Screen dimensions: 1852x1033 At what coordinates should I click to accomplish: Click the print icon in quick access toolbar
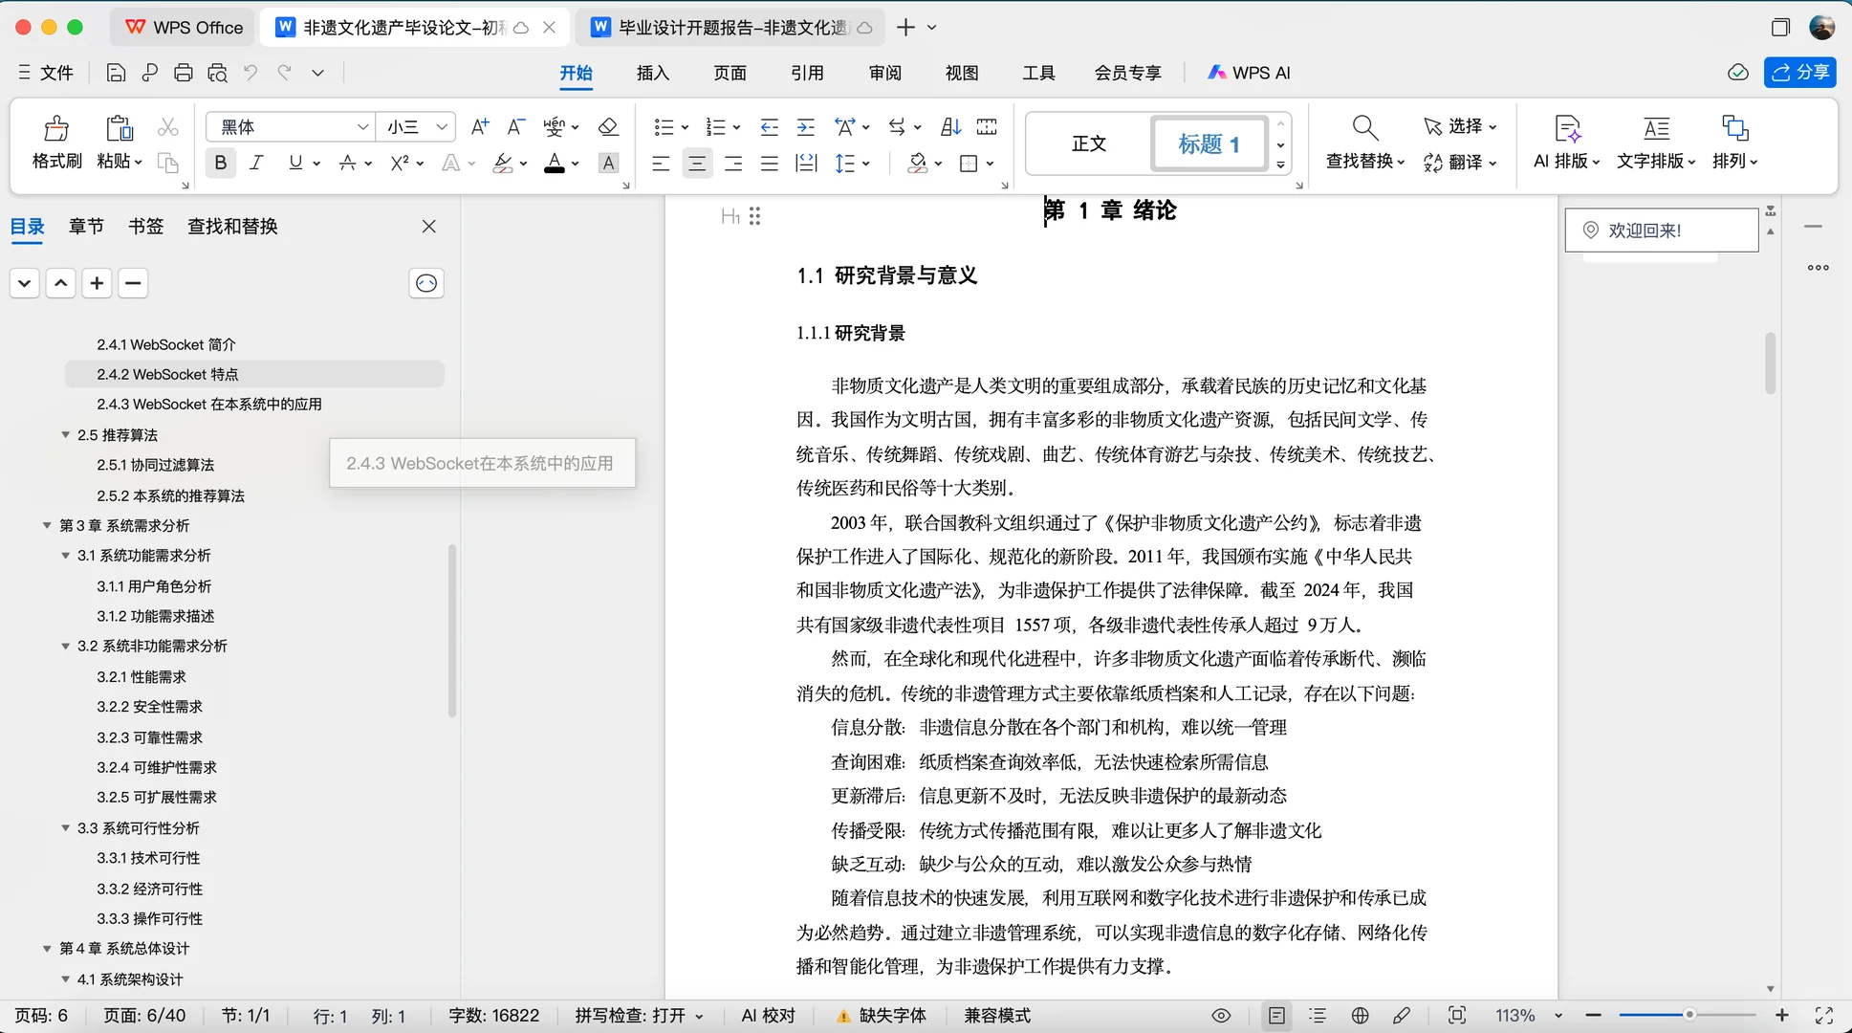coord(183,72)
